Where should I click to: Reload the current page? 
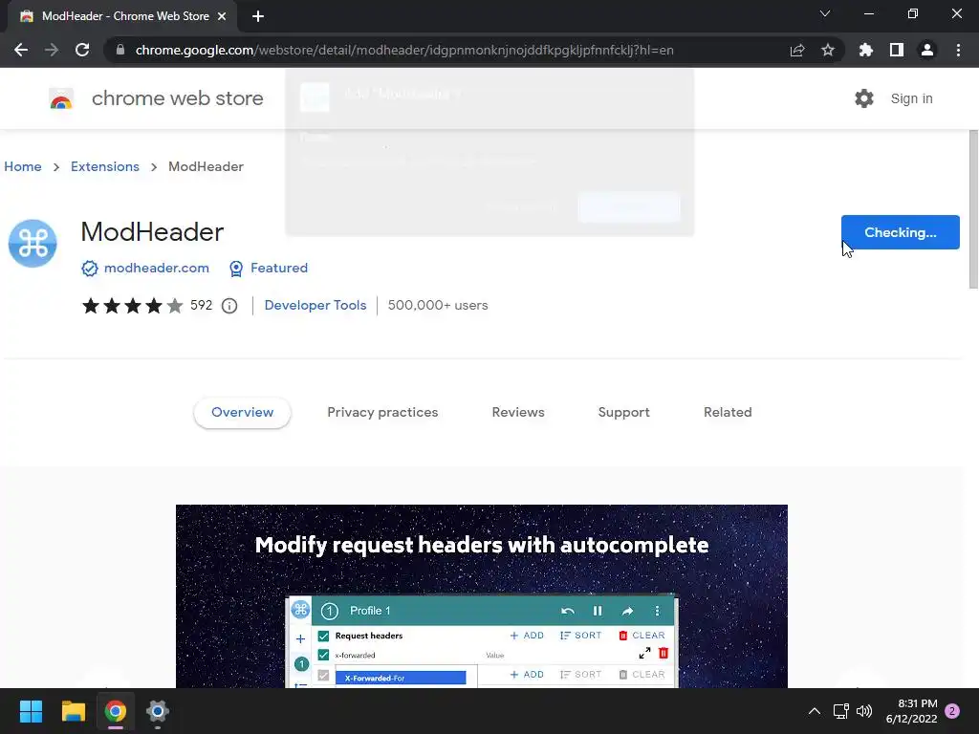(82, 50)
